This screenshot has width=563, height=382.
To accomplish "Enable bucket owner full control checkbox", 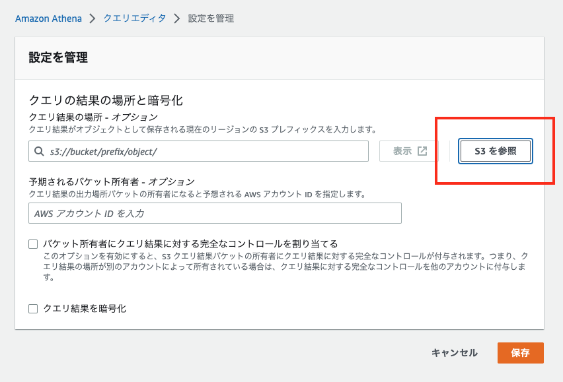I will click(x=33, y=244).
